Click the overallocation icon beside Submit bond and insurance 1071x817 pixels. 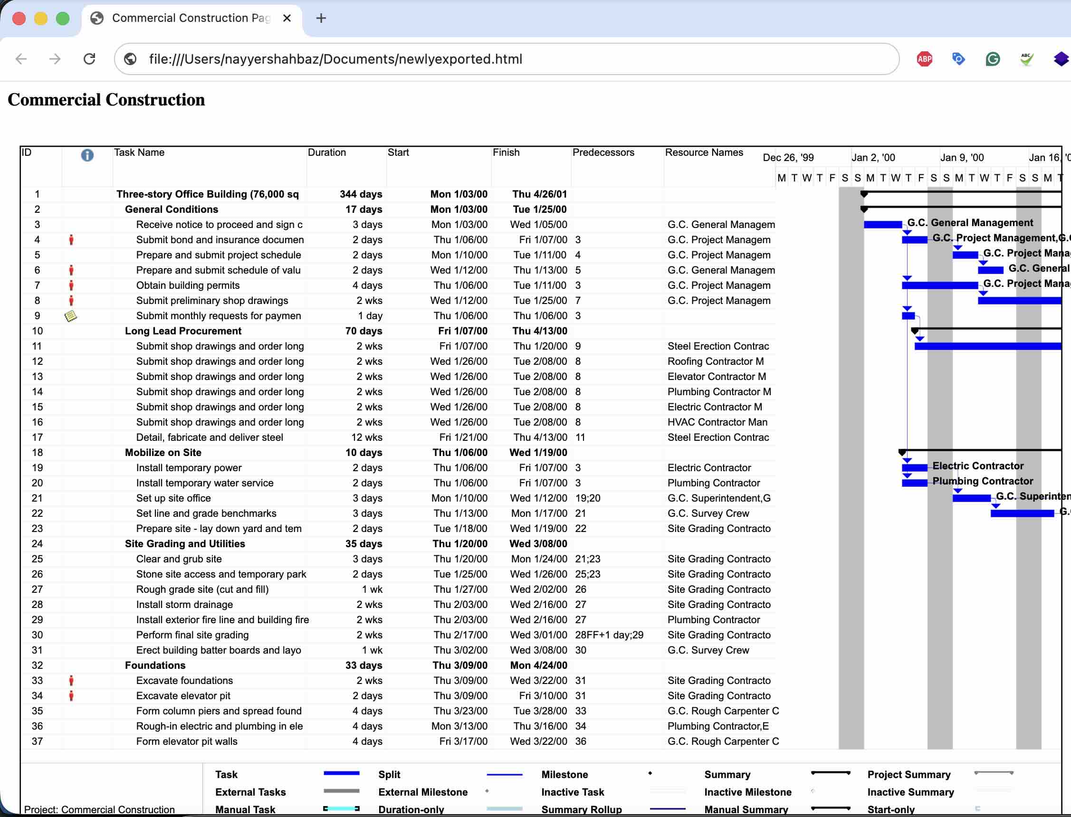tap(71, 240)
